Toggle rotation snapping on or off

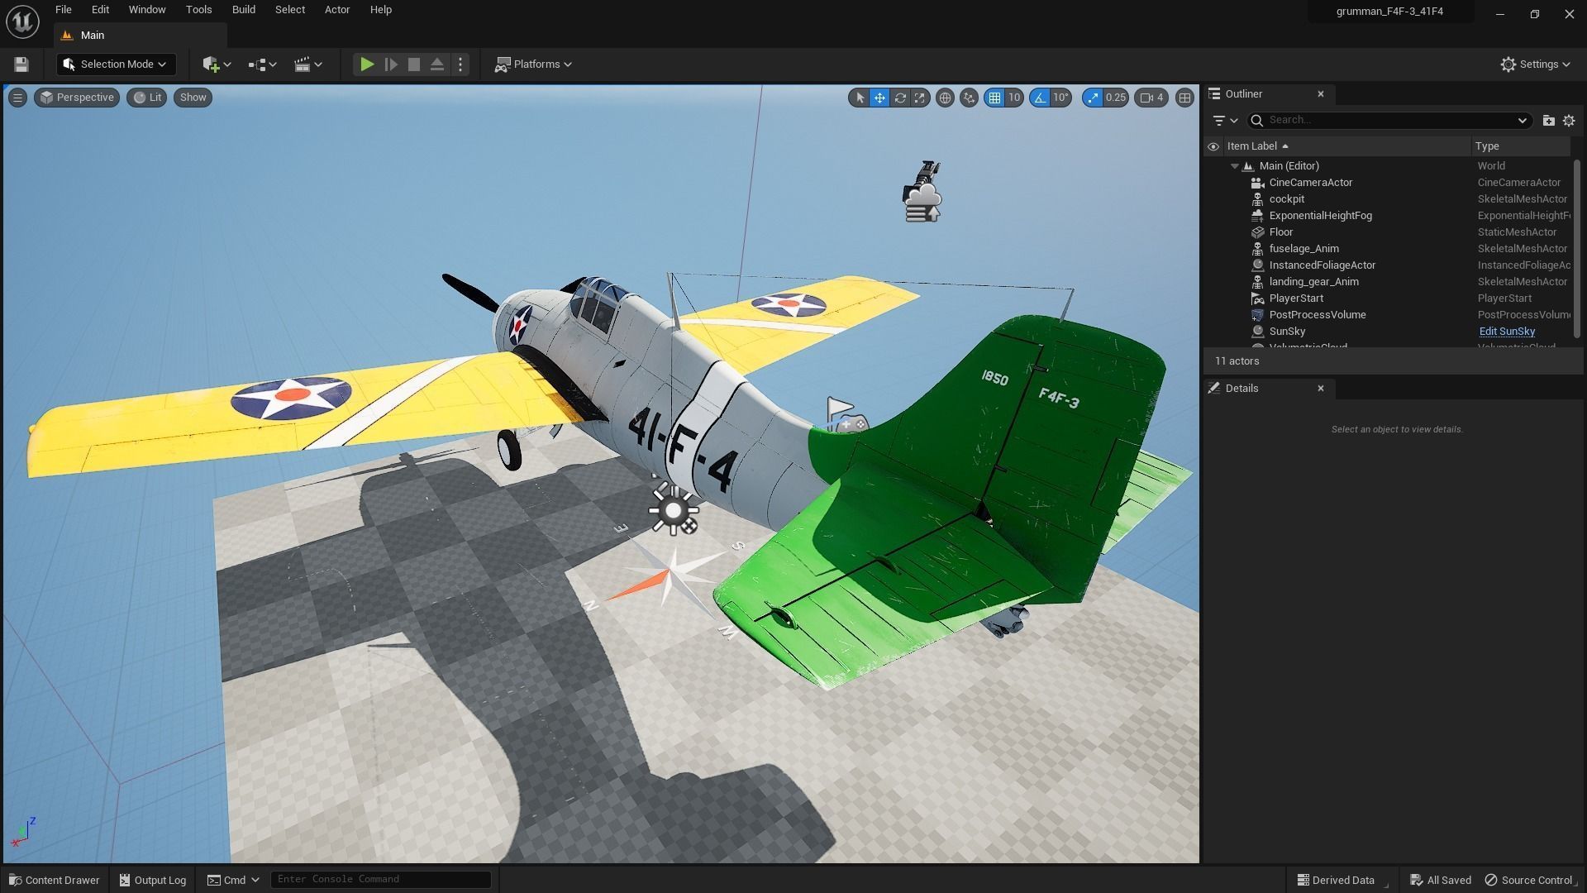point(1040,98)
